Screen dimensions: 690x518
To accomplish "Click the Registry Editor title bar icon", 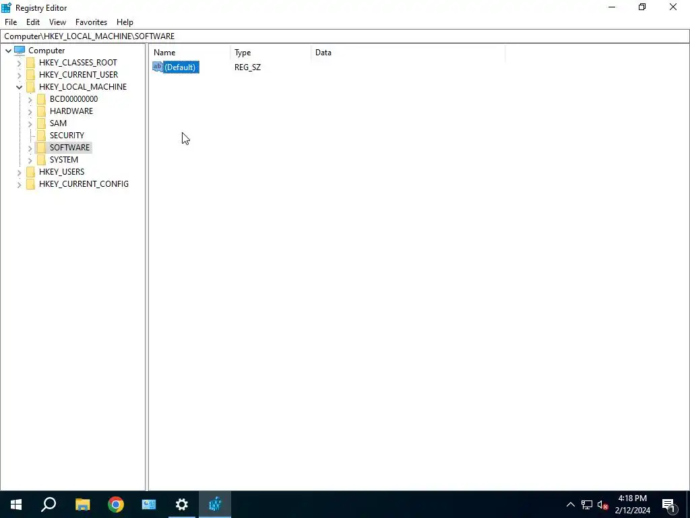I will click(x=7, y=7).
